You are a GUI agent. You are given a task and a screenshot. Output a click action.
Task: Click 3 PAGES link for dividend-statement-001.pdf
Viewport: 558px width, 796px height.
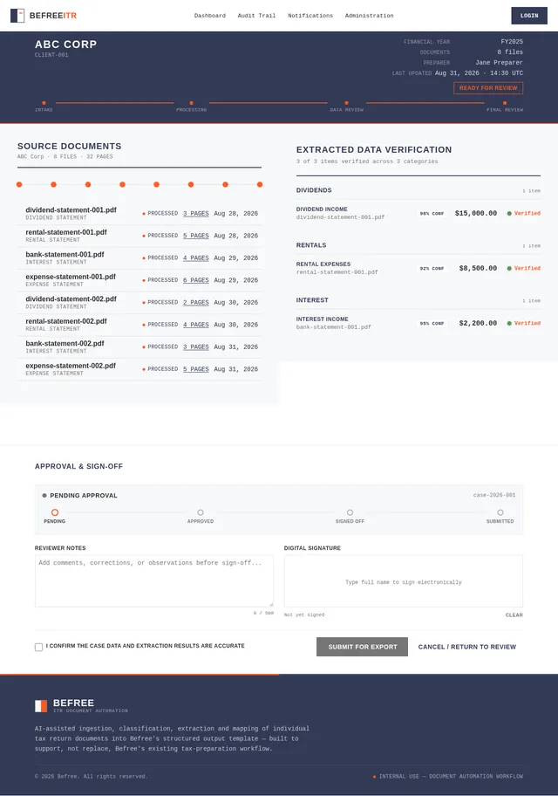(x=196, y=214)
